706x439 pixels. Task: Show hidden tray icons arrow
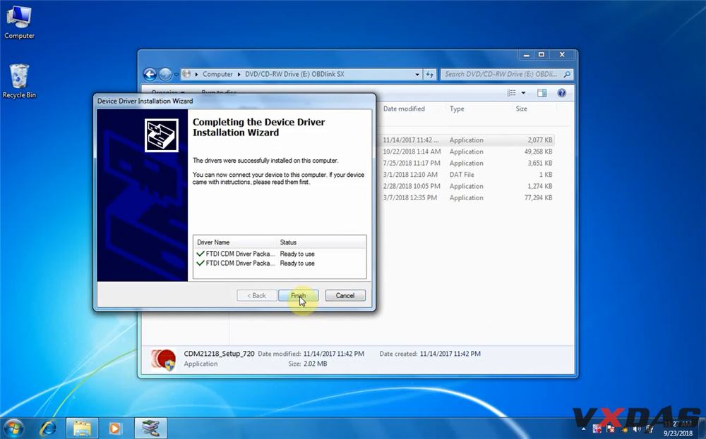pos(584,429)
